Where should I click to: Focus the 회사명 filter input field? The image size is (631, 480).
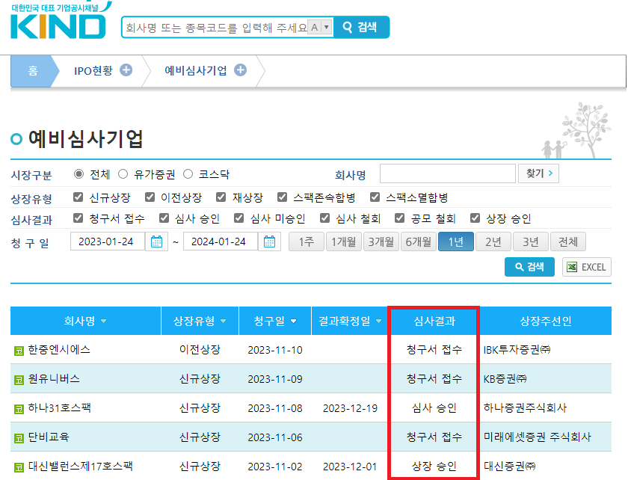click(x=448, y=173)
